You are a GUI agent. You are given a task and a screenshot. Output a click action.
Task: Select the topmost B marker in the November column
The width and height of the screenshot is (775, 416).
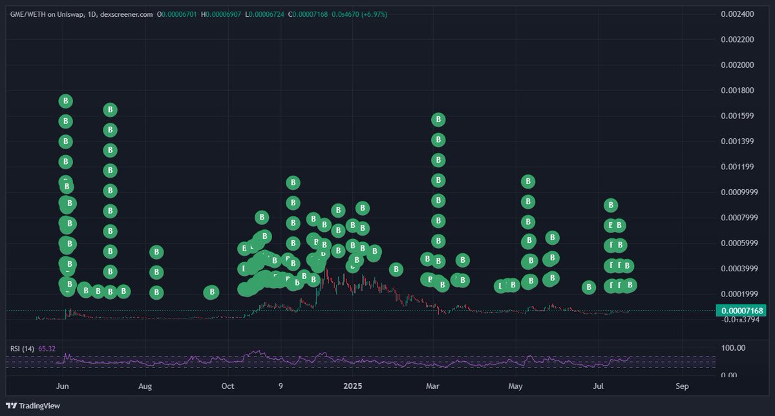pos(293,183)
